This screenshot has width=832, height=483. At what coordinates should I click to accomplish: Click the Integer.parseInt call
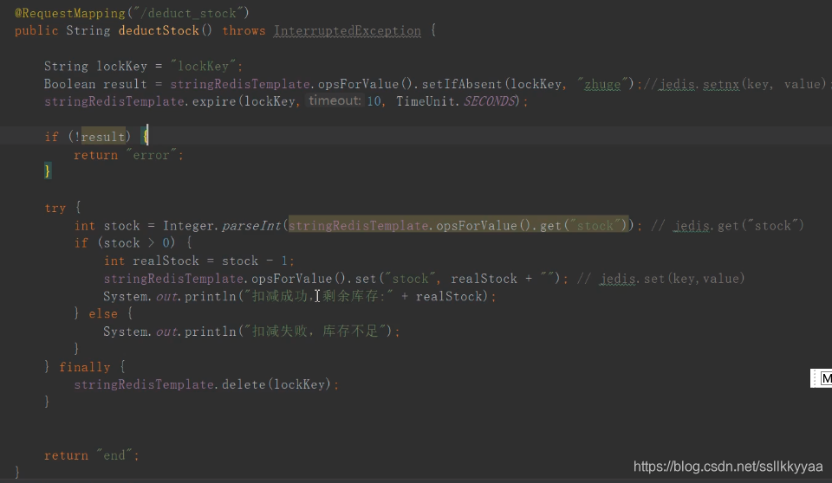[222, 226]
